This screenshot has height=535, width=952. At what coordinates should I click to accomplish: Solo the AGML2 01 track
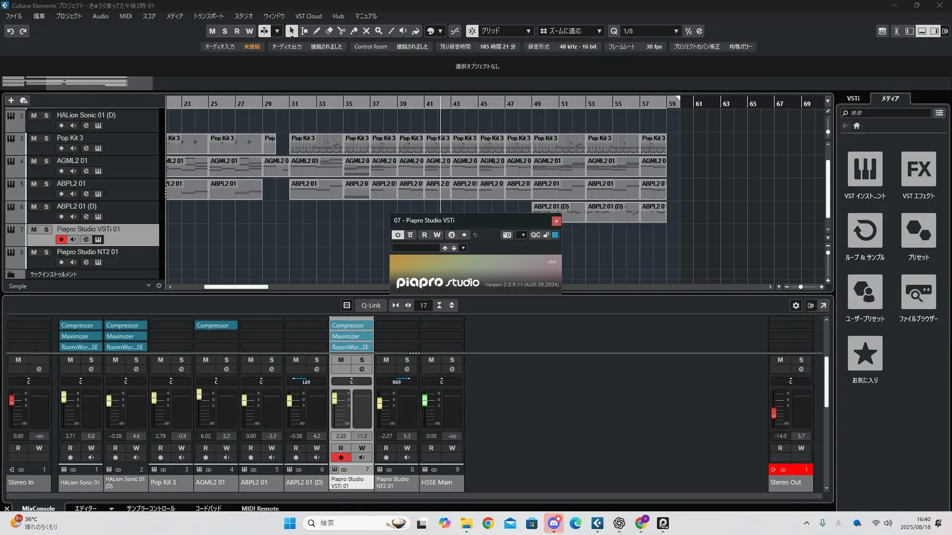point(46,161)
